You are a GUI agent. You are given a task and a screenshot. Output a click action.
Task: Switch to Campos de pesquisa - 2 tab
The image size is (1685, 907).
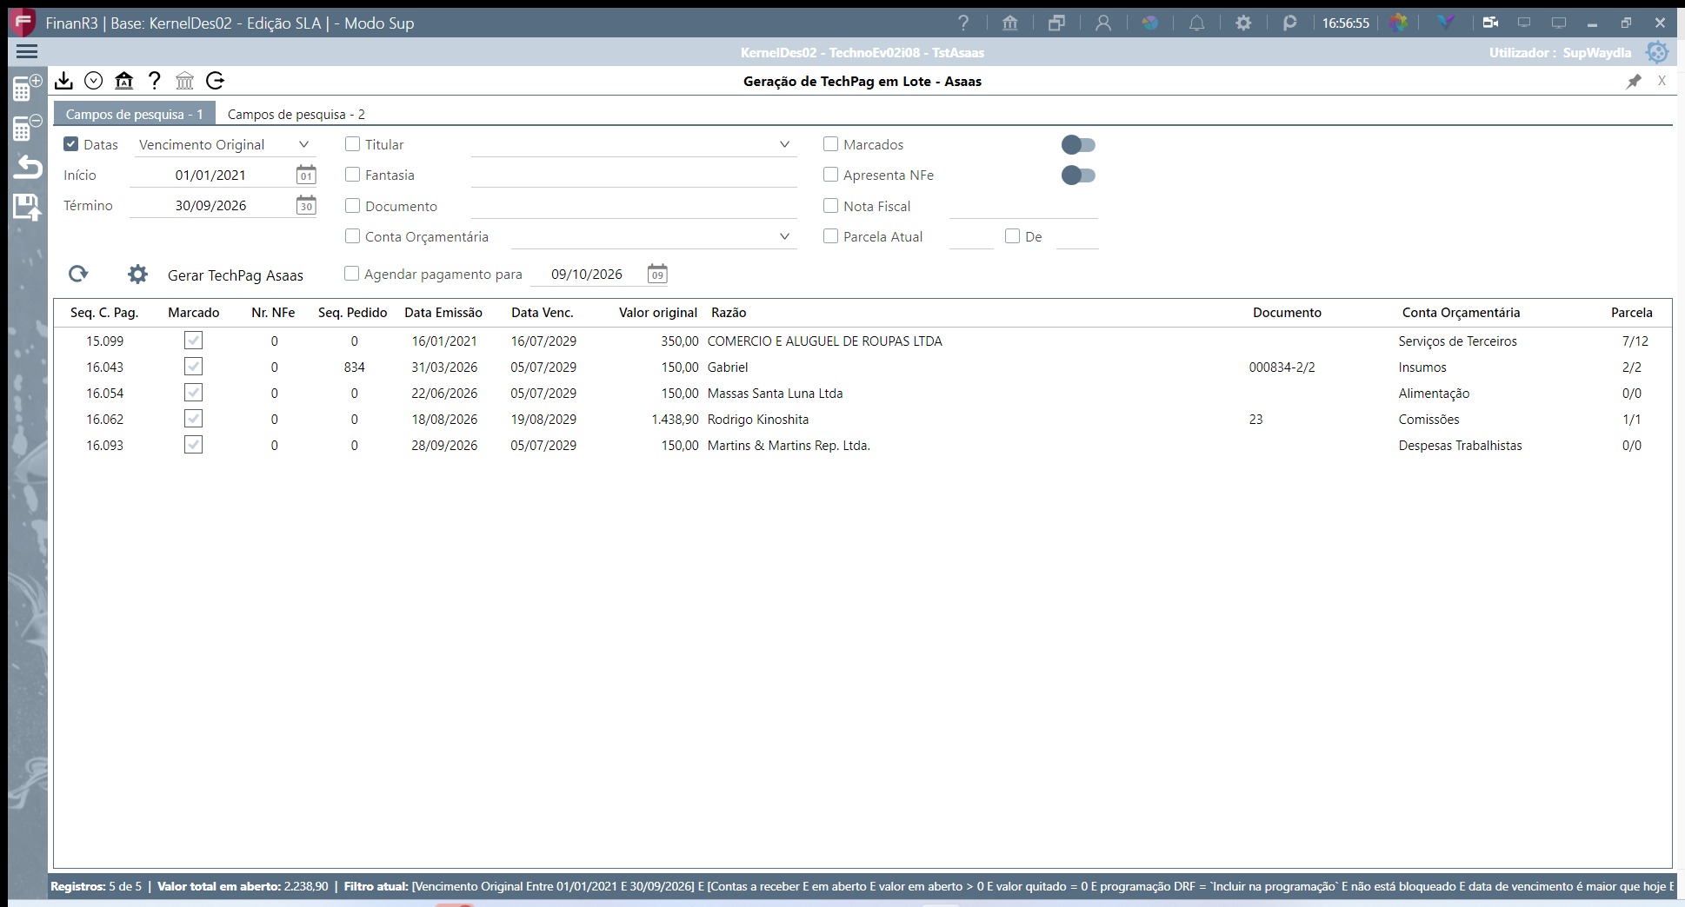296,114
